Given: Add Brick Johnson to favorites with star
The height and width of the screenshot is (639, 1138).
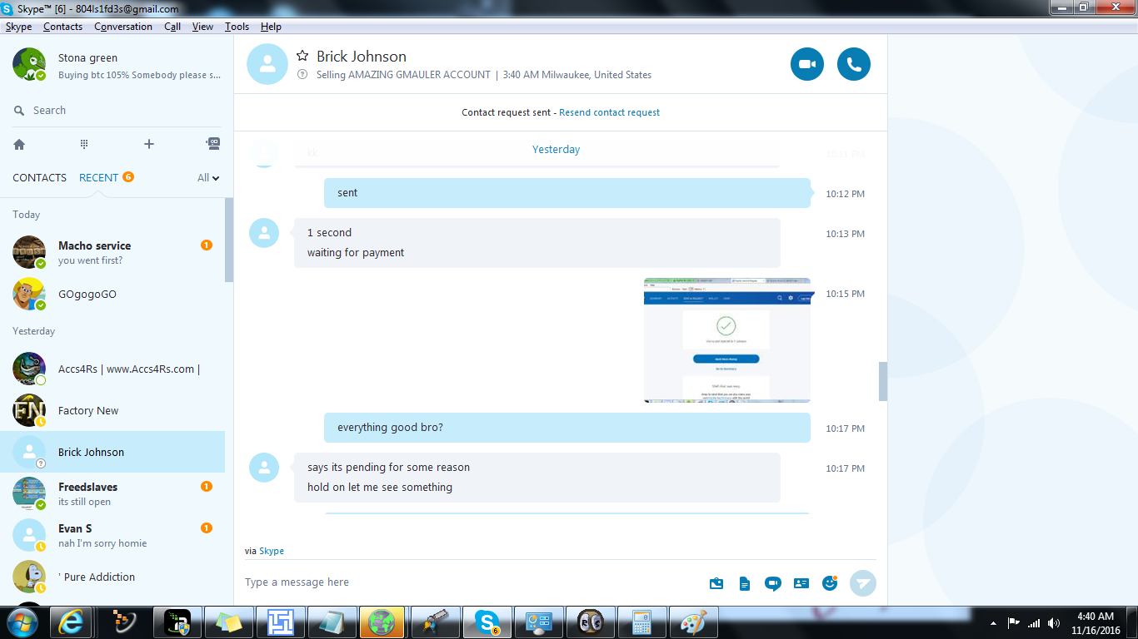Looking at the screenshot, I should [302, 56].
